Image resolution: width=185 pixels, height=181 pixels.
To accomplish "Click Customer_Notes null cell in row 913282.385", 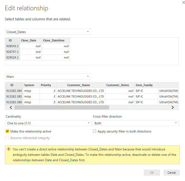I will pos(120,96).
